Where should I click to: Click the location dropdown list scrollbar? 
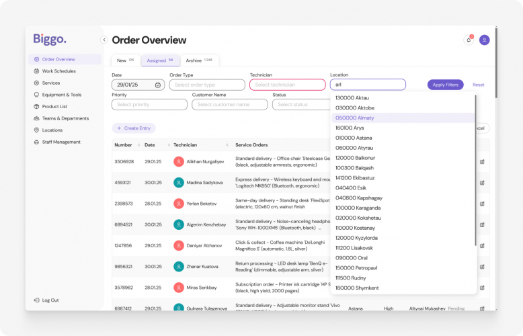(x=475, y=170)
